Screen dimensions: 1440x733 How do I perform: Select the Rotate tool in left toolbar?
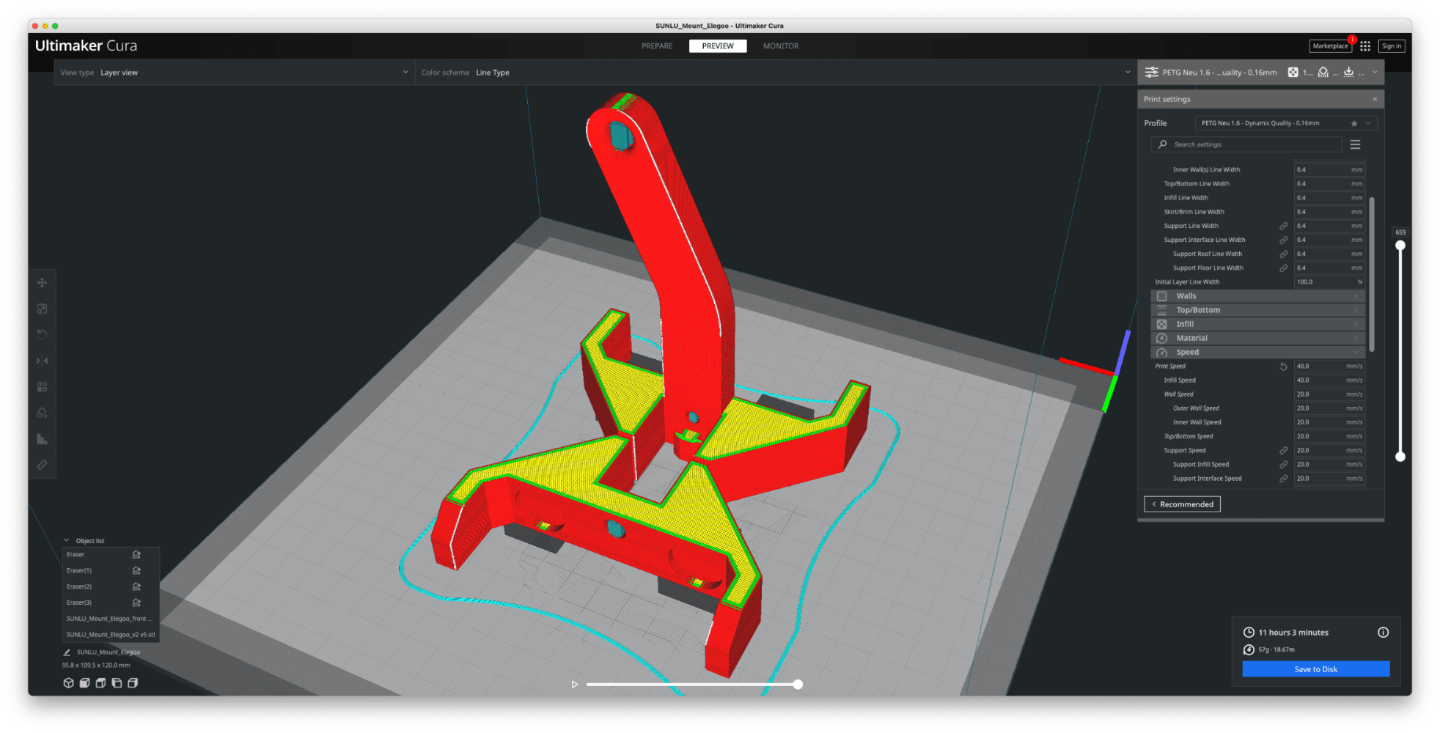(43, 335)
